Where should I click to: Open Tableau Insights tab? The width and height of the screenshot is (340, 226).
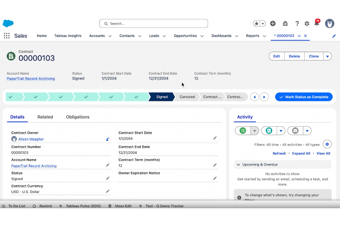pyautogui.click(x=68, y=35)
